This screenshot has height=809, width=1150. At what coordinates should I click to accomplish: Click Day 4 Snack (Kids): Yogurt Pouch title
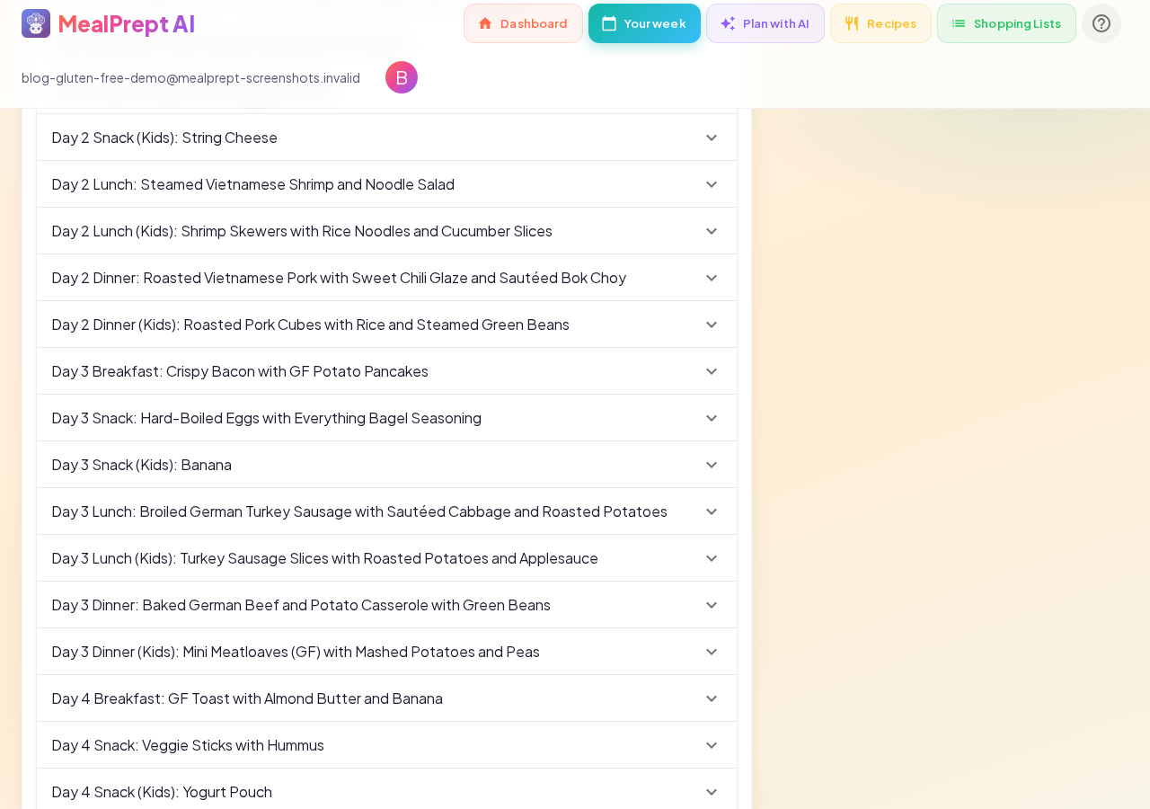coord(162,792)
